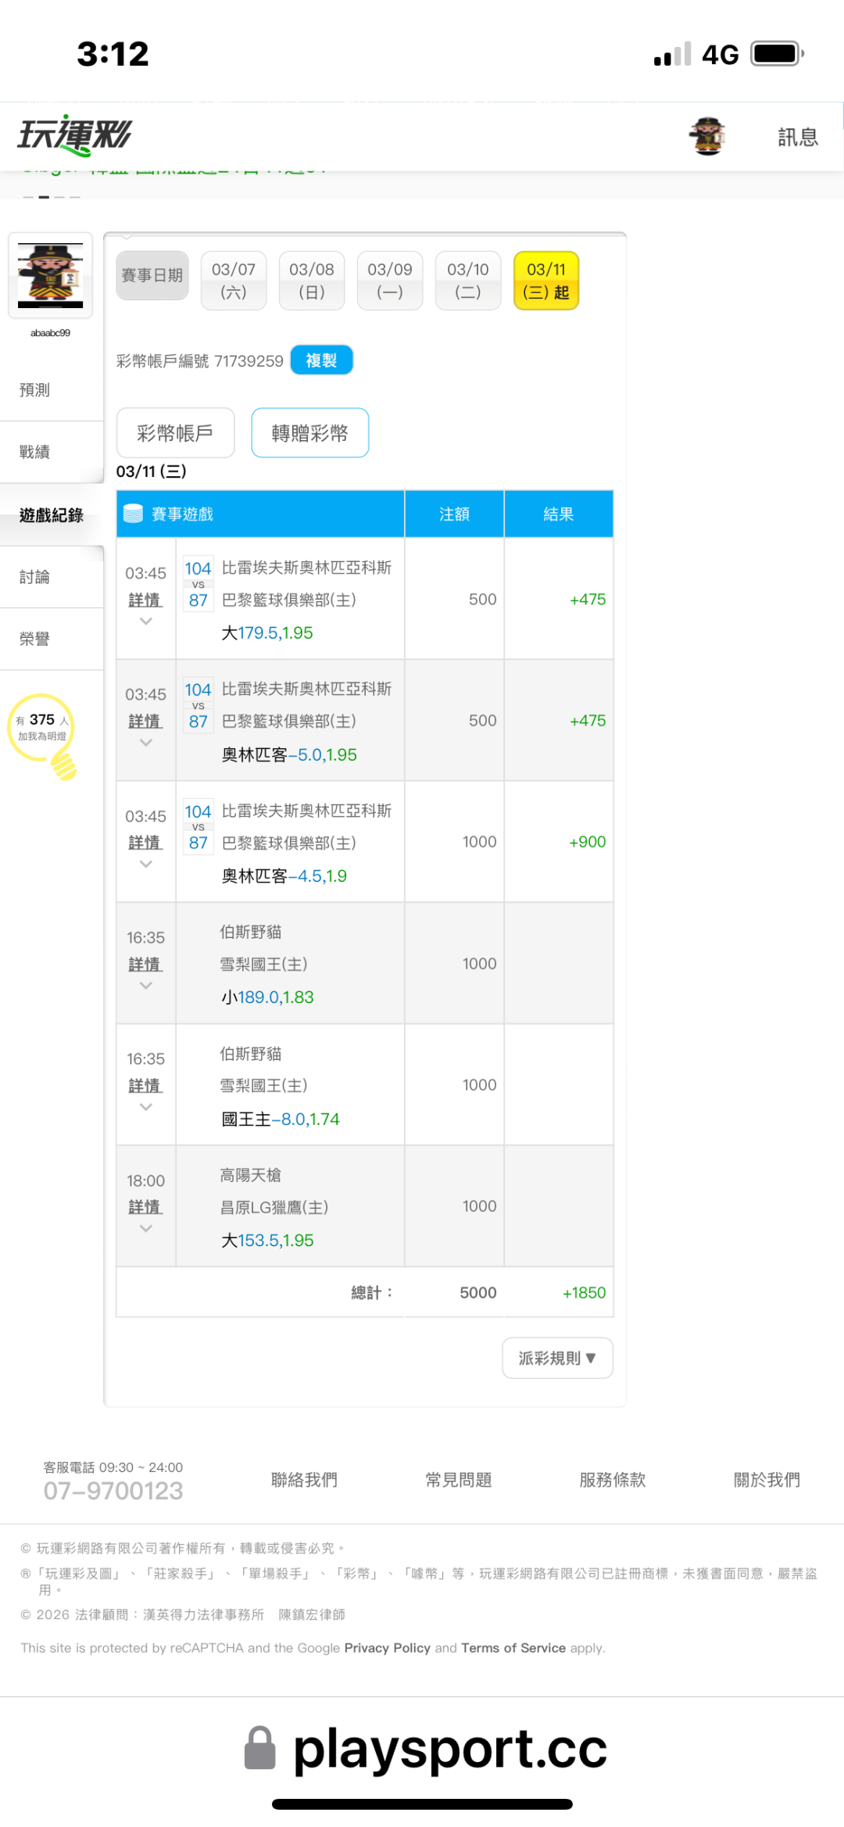Screen dimensions: 844x1827
Task: Open the 派彩規則 dropdown
Action: pos(557,1358)
